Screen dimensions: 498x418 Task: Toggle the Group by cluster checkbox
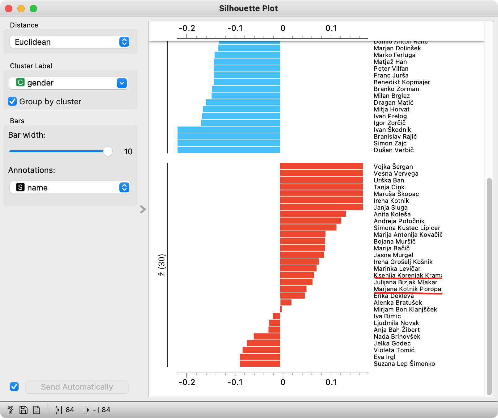(12, 101)
